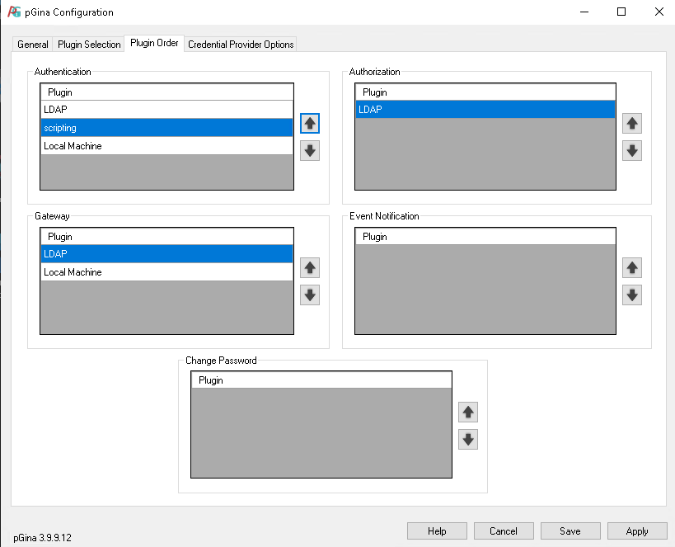Select Local Machine in Authentication list

coord(165,146)
